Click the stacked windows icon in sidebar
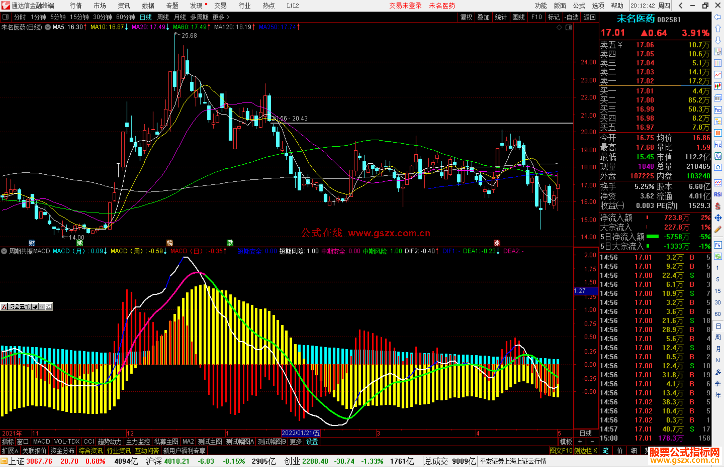Viewport: 724px width, 467px height. point(718,98)
